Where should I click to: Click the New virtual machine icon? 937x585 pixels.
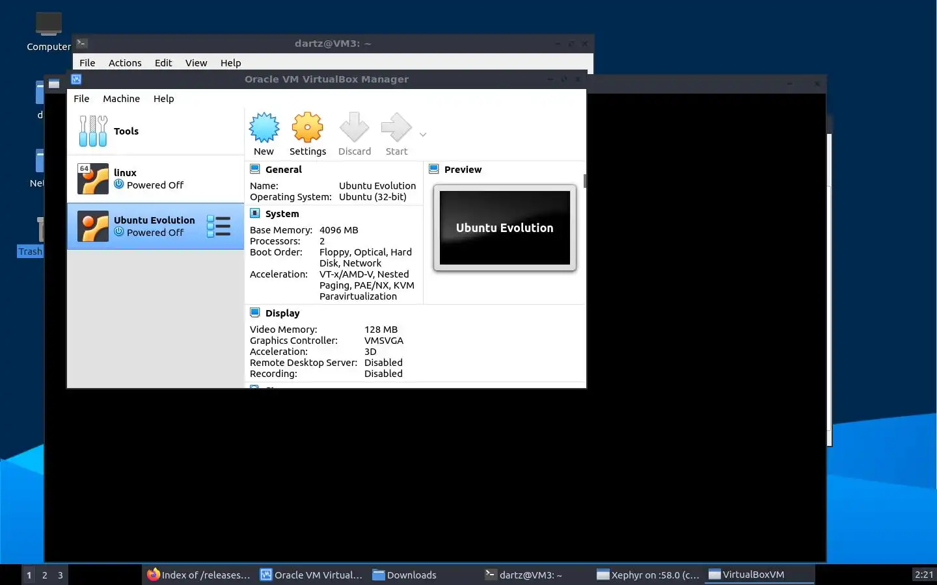(x=264, y=127)
